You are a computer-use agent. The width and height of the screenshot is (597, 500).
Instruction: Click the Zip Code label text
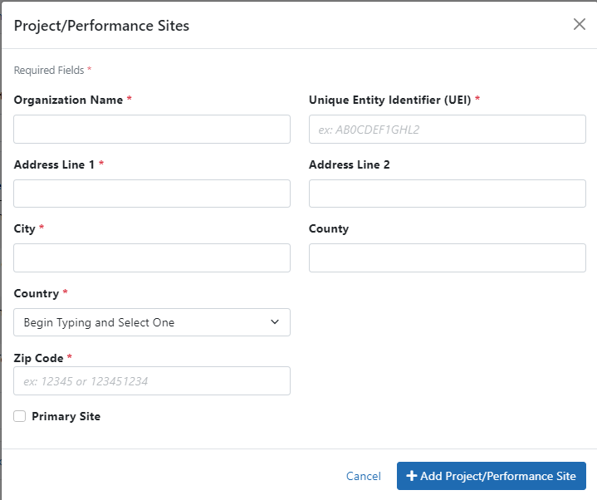(x=38, y=358)
